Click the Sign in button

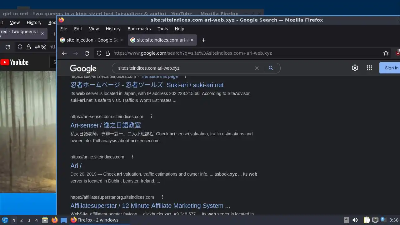(x=391, y=68)
